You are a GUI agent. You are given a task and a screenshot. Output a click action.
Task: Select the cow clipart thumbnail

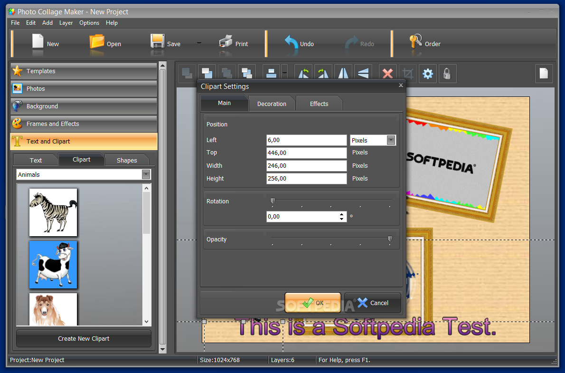[53, 265]
